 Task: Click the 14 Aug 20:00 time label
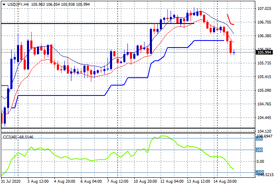tap(225, 181)
